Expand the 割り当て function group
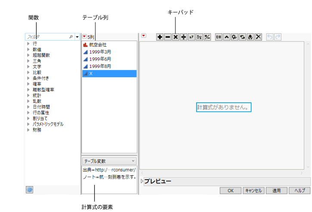 [x=28, y=118]
